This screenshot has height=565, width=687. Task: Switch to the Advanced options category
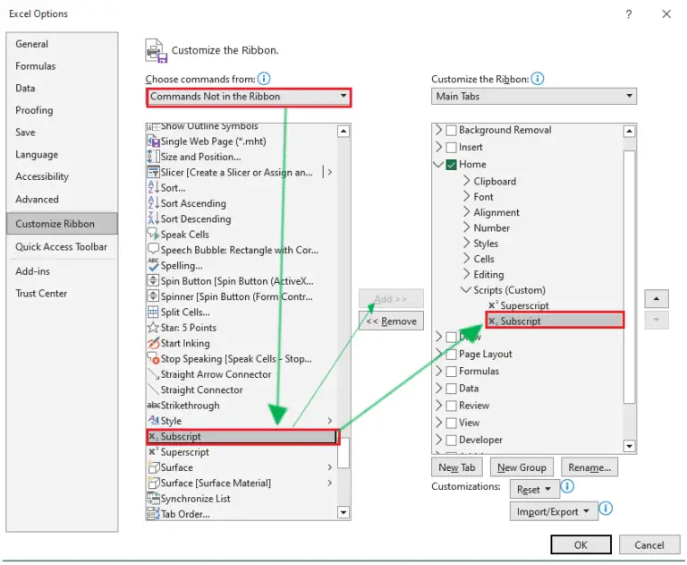pos(37,200)
